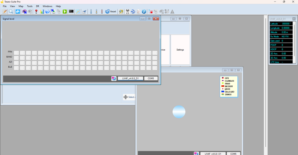This screenshot has width=298, height=155.
Task: Open the black terminal console icon
Action: point(71,11)
